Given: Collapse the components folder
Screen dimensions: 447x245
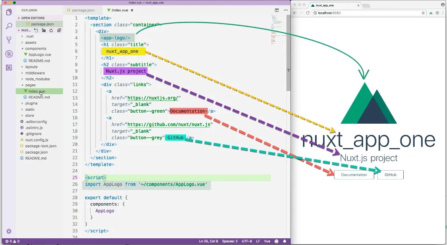Looking at the screenshot, I should point(35,48).
